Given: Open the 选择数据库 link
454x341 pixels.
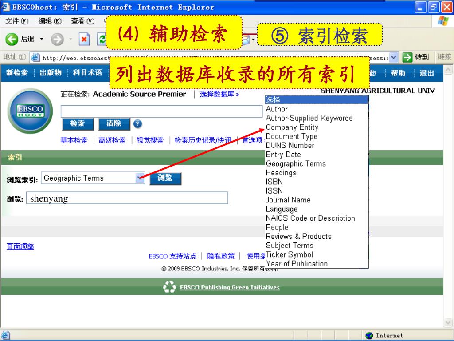Looking at the screenshot, I should (x=219, y=94).
